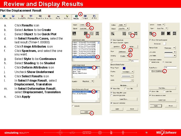Viewport: 181px width, 136px height.
Task: Open the Shading dropdown
Action: 124,56
